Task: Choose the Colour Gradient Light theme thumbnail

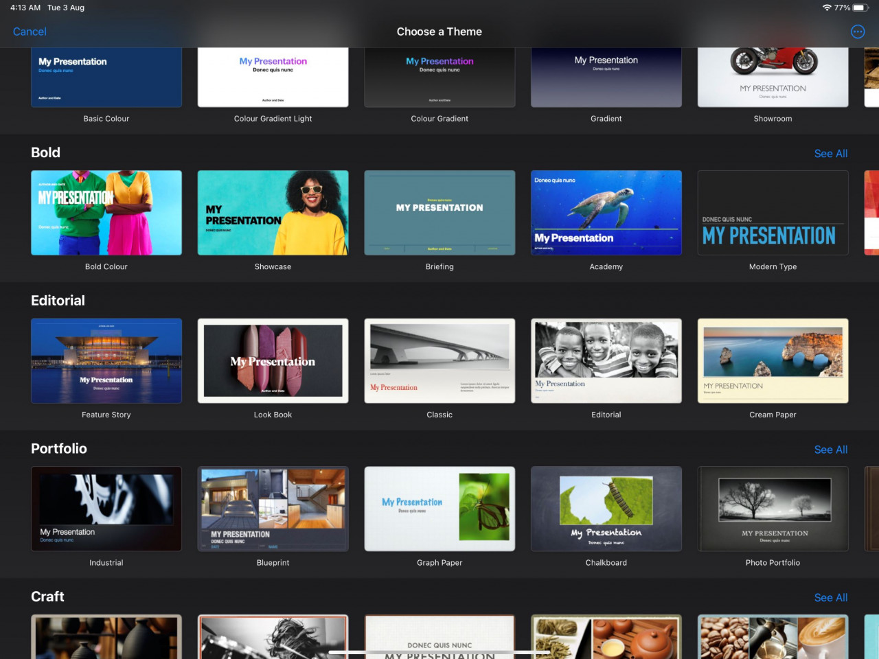Action: point(273,78)
